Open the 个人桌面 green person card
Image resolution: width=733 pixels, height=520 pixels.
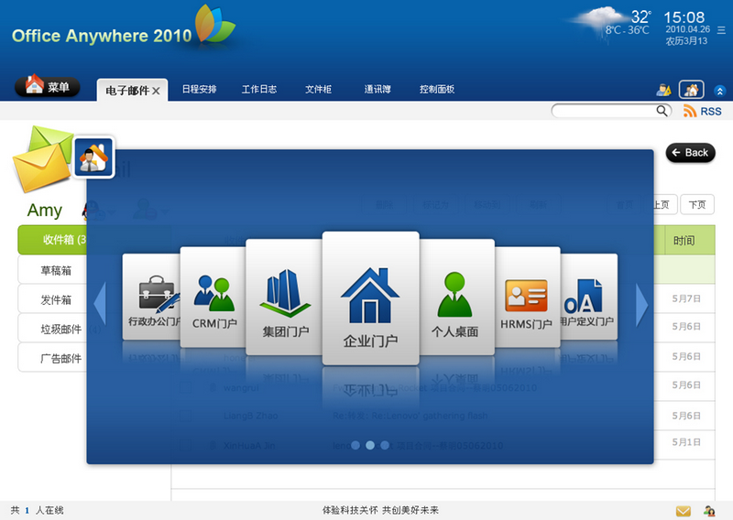point(456,298)
